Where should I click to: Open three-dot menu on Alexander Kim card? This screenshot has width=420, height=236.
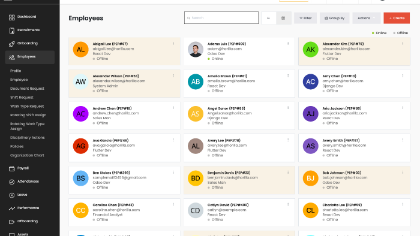coord(403,43)
